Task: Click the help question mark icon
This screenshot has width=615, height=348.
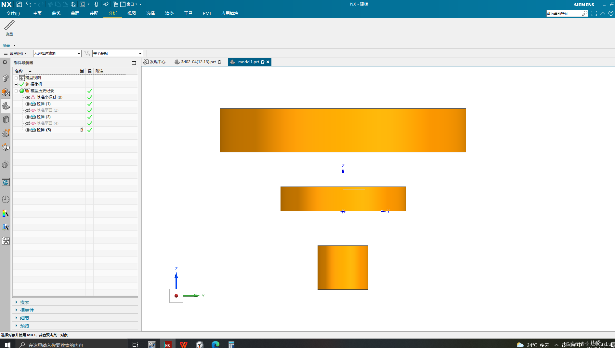Action: (x=611, y=13)
